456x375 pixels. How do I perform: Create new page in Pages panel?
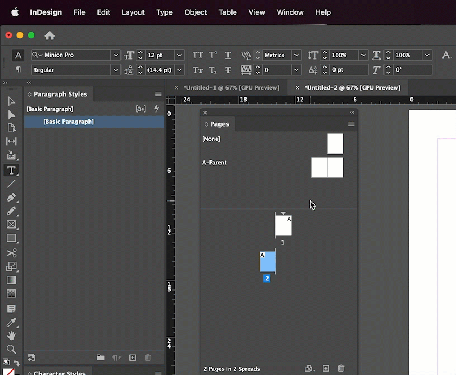coord(326,368)
